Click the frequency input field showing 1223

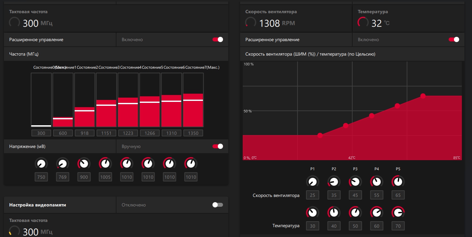(x=128, y=133)
